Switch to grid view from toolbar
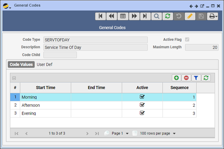 [x=123, y=16]
